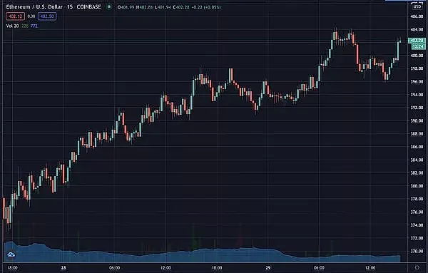Screen dimensions: 428x273
Task: Open the USD currency selector
Action: [x=417, y=6]
